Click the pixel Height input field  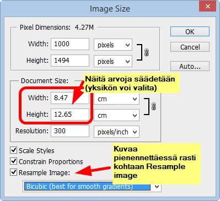(70, 61)
